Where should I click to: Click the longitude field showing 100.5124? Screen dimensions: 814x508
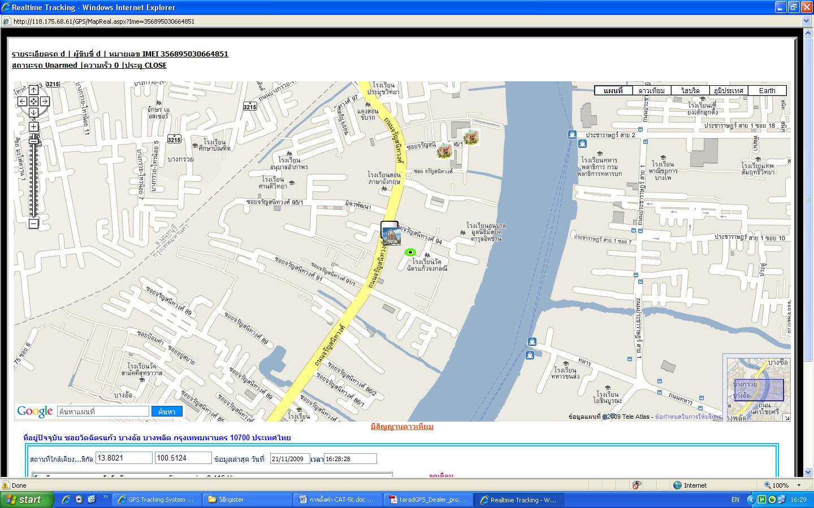[183, 458]
